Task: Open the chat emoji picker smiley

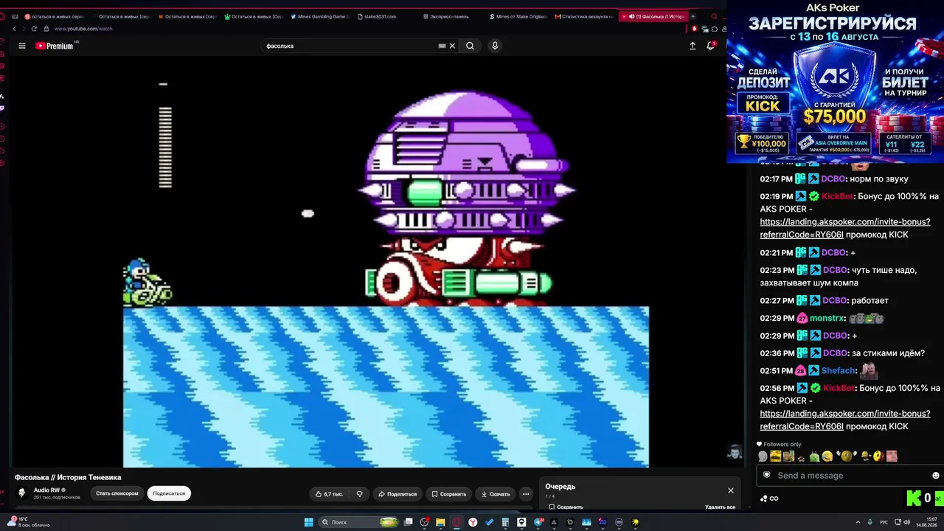Action: tap(936, 476)
